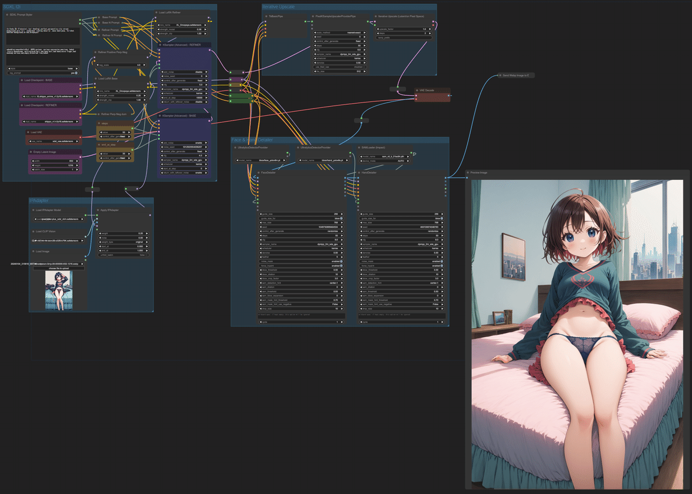Collapse the Empty Latent Image node
Image resolution: width=692 pixels, height=494 pixels.
31,152
